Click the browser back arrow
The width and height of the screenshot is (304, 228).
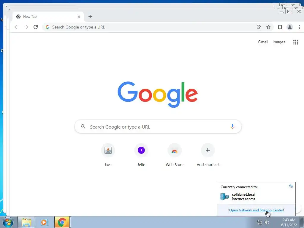pyautogui.click(x=17, y=27)
